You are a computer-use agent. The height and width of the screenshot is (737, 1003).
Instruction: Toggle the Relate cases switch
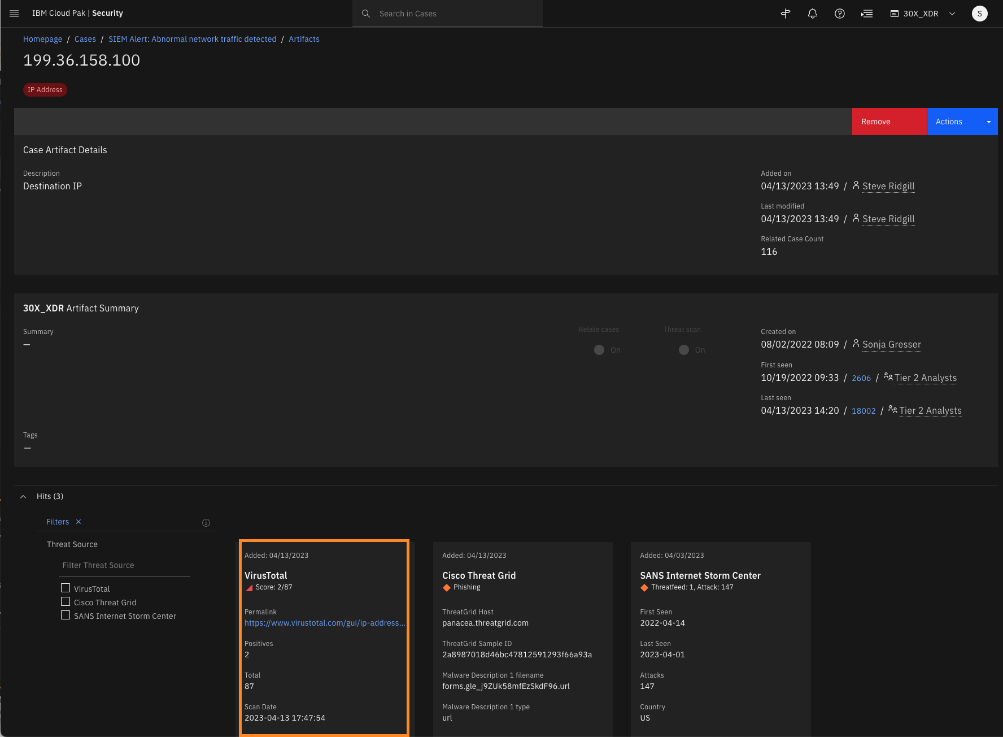(599, 350)
